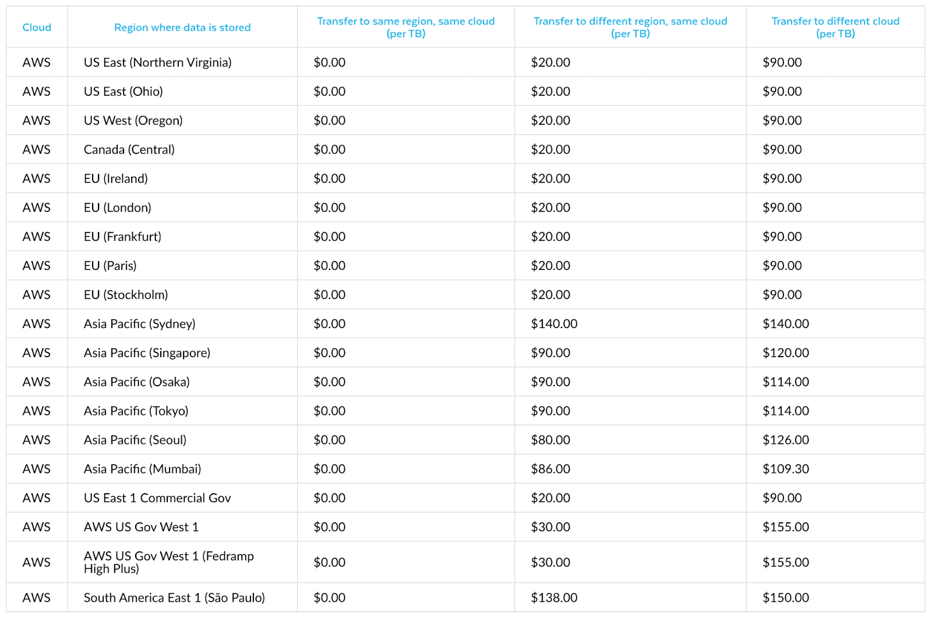This screenshot has width=932, height=620.
Task: Click the $109.30 price for Mumbai
Action: [786, 469]
